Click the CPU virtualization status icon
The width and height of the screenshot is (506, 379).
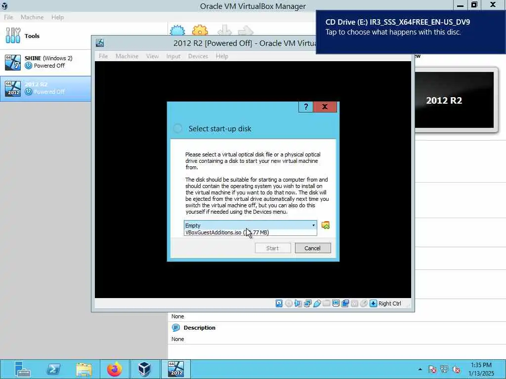pos(354,303)
